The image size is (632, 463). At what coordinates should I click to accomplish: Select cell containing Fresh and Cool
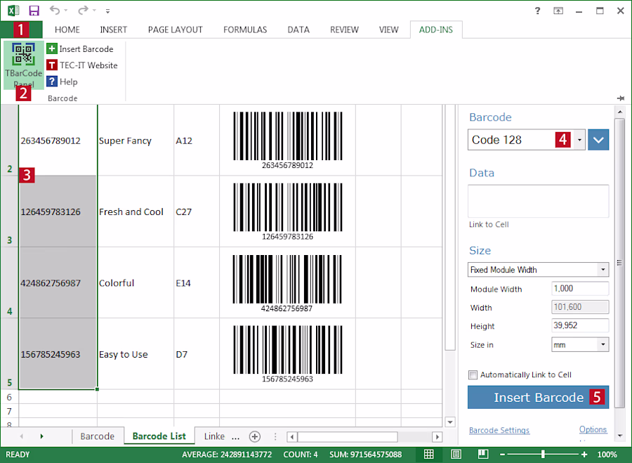136,211
